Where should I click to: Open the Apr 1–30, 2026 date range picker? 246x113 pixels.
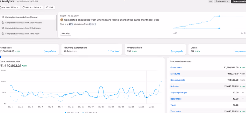pos(10,7)
